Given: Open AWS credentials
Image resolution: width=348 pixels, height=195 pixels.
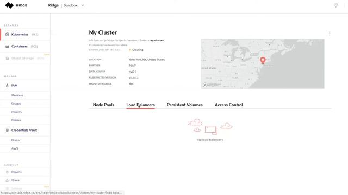Looking at the screenshot, I should (15, 148).
